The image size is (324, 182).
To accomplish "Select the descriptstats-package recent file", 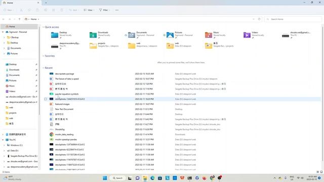I will (64, 74).
